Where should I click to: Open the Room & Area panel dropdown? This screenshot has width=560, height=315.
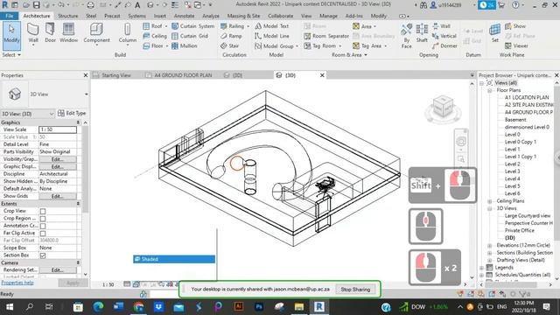pyautogui.click(x=349, y=55)
